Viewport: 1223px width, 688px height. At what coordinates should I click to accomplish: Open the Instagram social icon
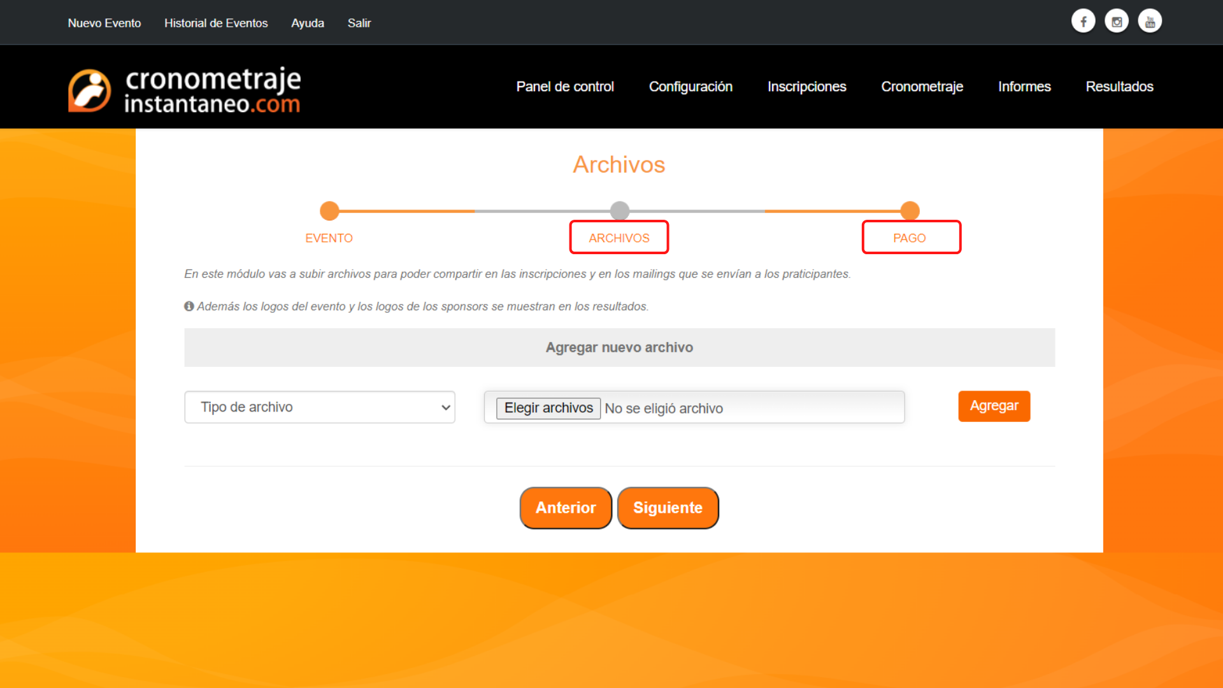pyautogui.click(x=1117, y=21)
